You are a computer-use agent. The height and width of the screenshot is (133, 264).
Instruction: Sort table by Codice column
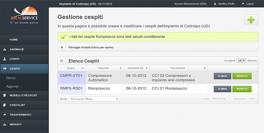point(72,68)
